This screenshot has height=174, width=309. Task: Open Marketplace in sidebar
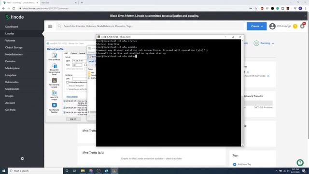click(13, 68)
